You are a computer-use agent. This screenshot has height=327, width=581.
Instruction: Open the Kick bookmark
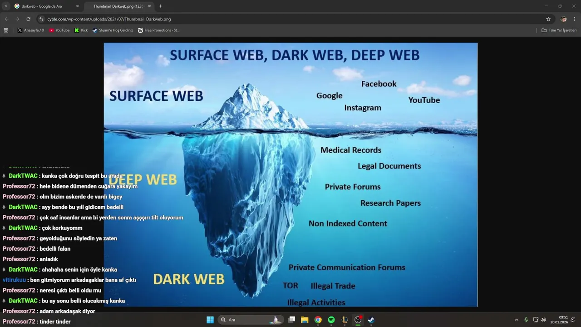pyautogui.click(x=81, y=30)
